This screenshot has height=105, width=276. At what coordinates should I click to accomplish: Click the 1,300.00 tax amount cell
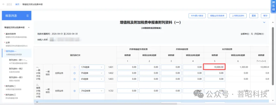click(244, 67)
